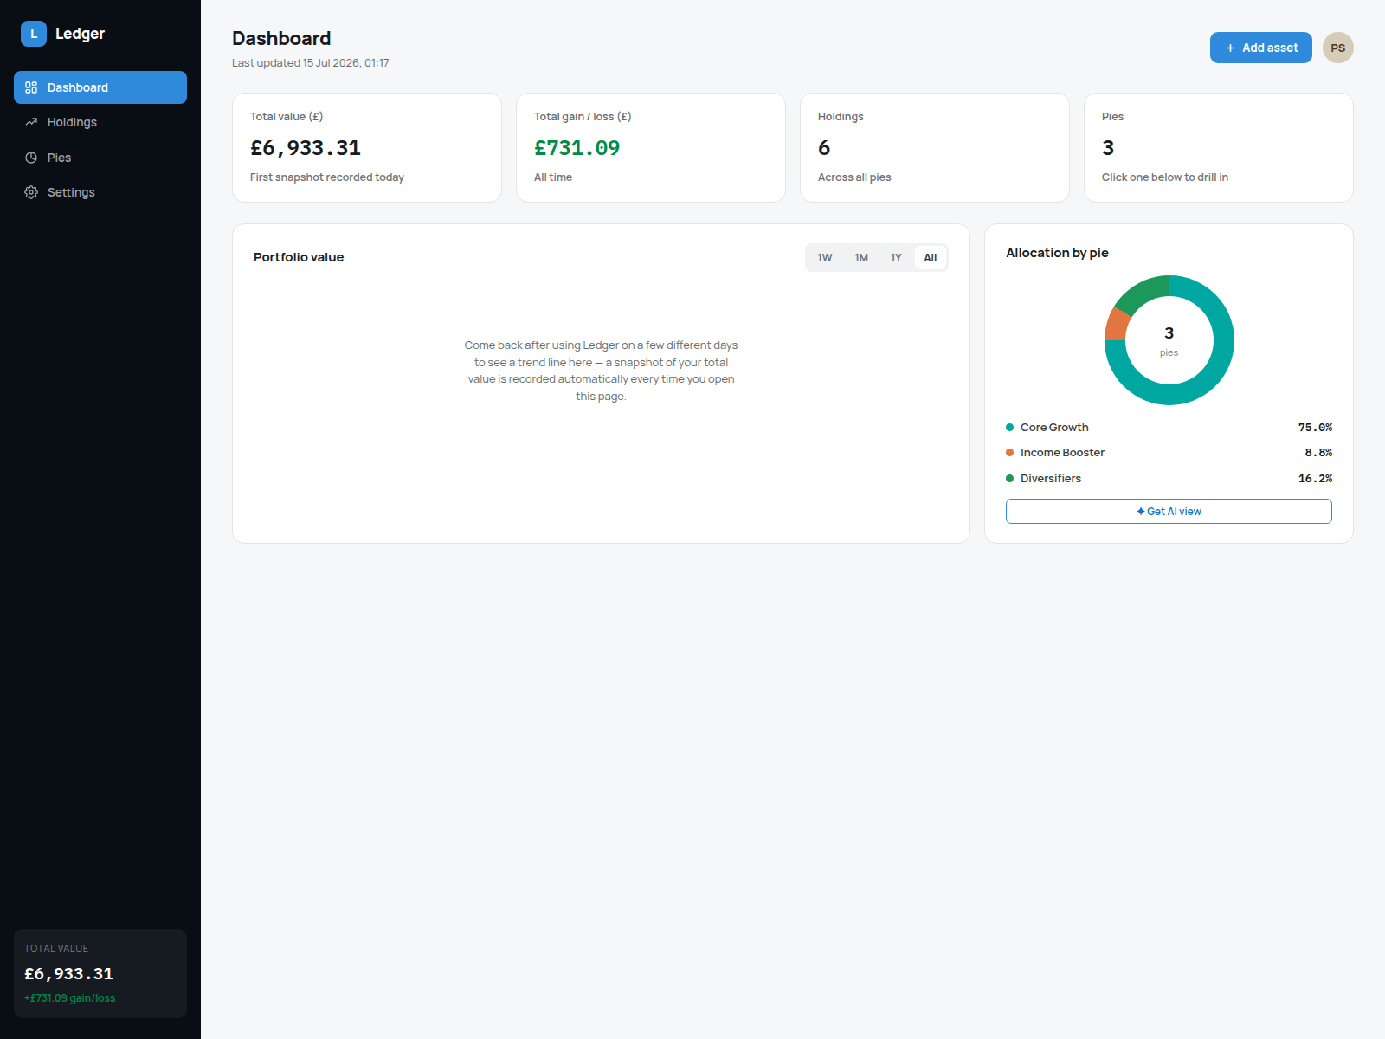The height and width of the screenshot is (1039, 1385).
Task: Go to the Holdings page
Action: [x=100, y=122]
